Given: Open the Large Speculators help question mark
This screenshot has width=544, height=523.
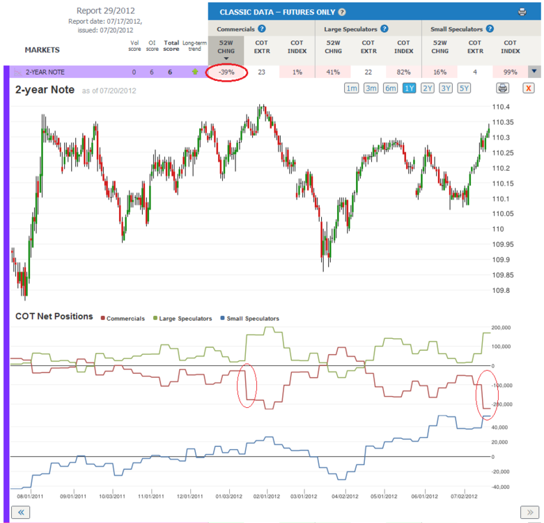Looking at the screenshot, I should [384, 29].
